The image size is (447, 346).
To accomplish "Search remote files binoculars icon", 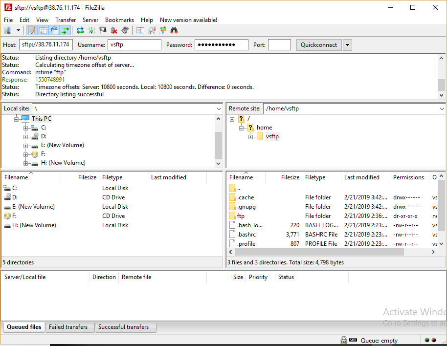I will (174, 30).
